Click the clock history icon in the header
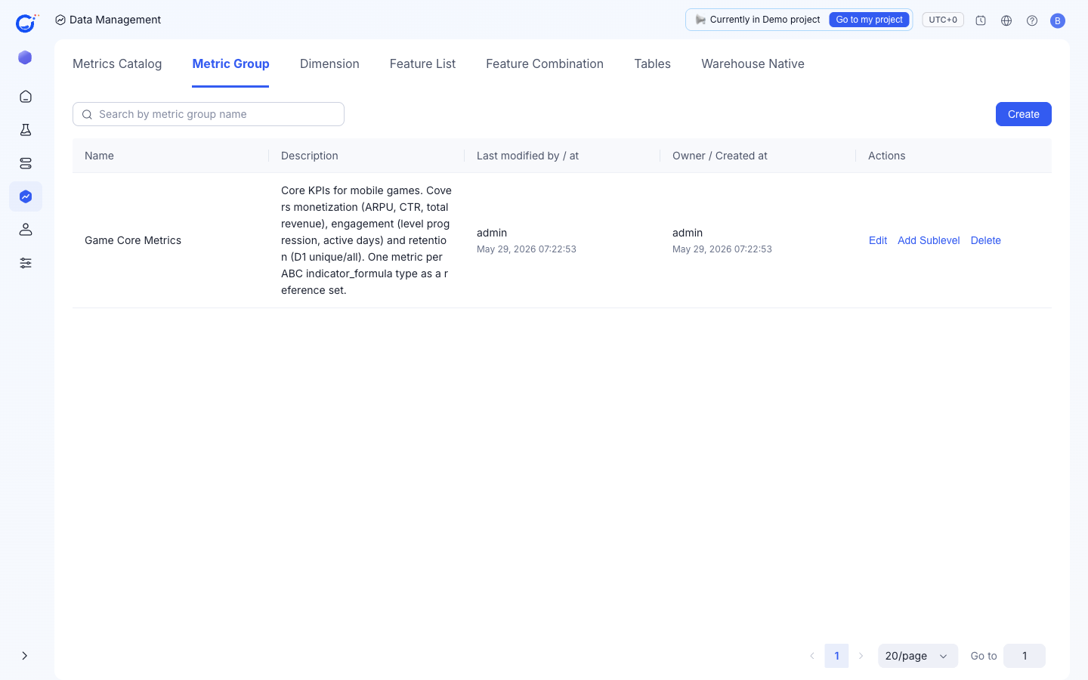This screenshot has height=680, width=1088. (981, 20)
